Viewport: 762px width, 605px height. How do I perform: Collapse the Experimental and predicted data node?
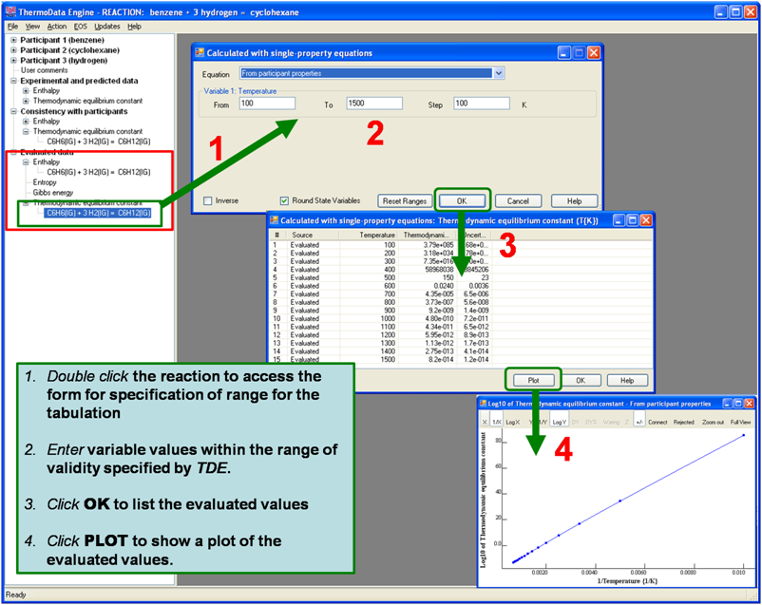point(13,81)
